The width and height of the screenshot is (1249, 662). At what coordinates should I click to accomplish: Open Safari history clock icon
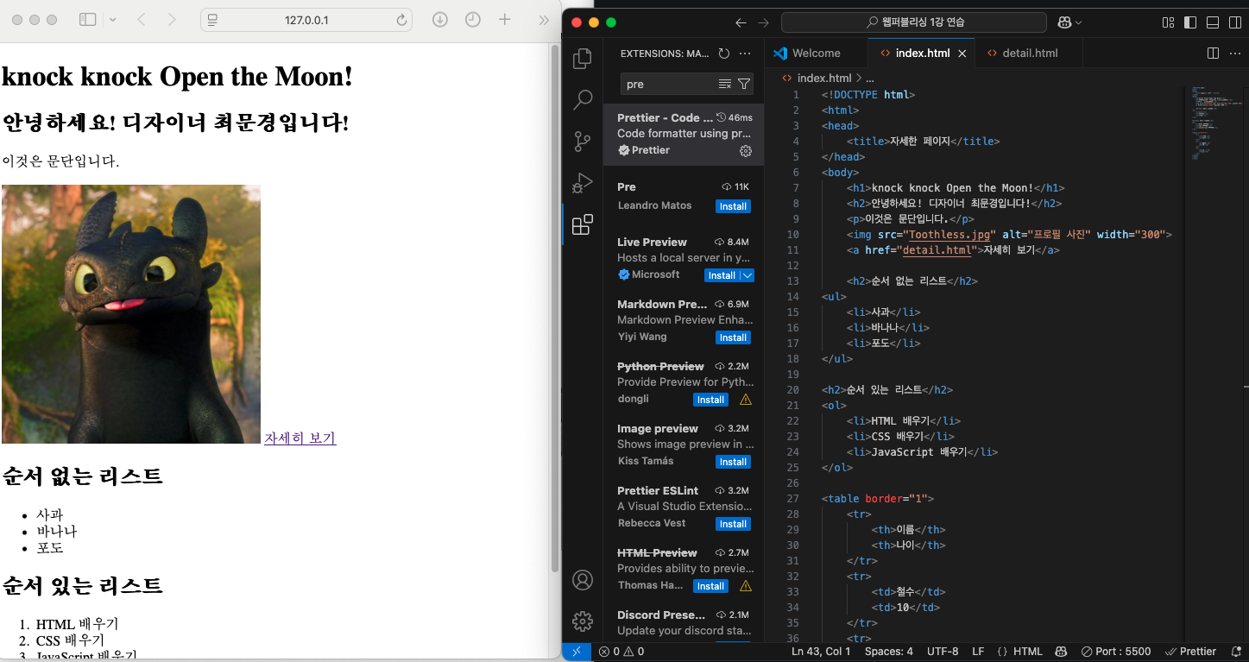tap(472, 20)
